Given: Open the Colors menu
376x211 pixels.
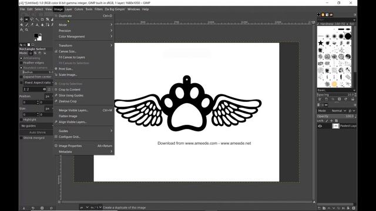Looking at the screenshot, I should click(78, 9).
